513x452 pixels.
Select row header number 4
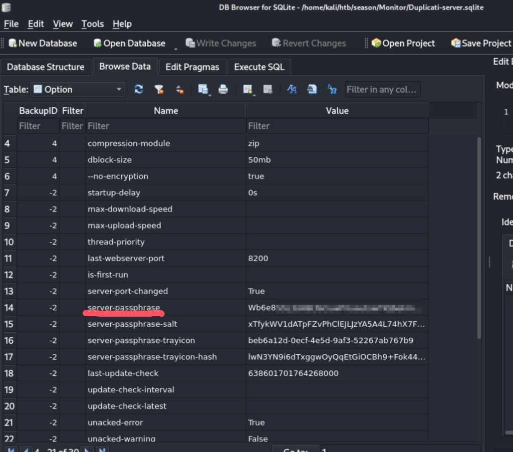click(10, 143)
